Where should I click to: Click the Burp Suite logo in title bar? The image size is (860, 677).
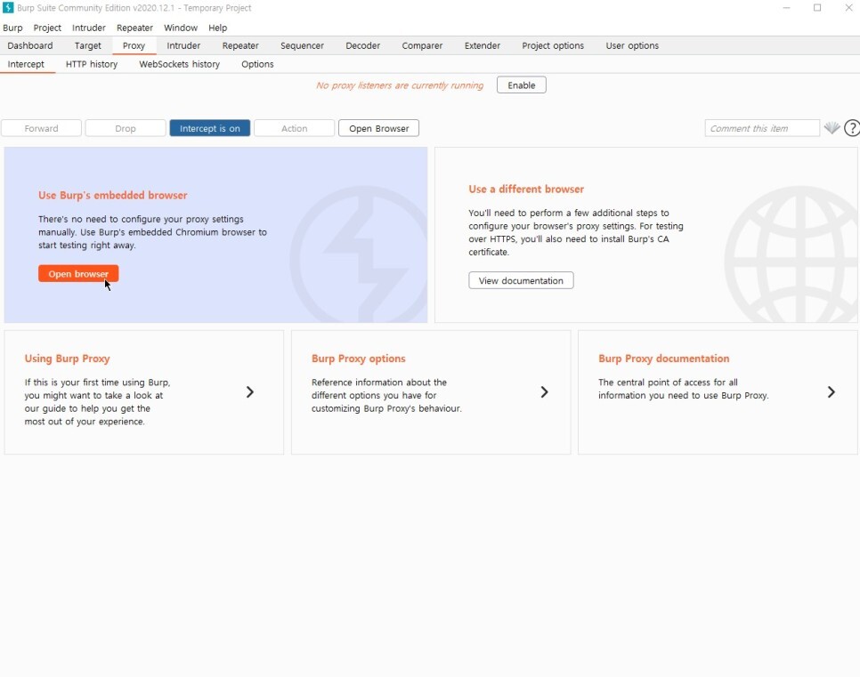point(8,8)
